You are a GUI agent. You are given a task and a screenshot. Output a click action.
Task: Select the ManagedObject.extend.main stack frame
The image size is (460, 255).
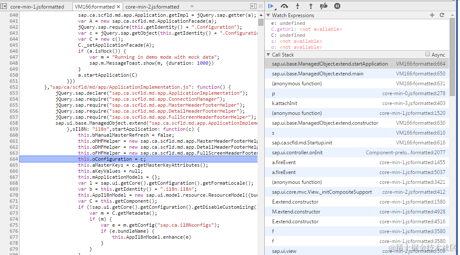pos(357,74)
